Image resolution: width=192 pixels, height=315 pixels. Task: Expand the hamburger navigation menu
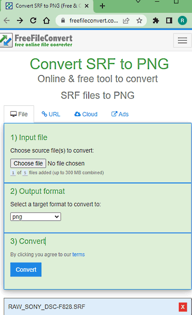[182, 41]
